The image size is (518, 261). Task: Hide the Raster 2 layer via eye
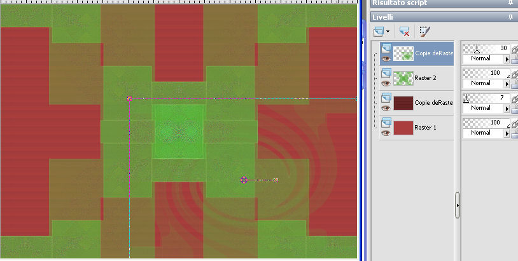pos(386,83)
